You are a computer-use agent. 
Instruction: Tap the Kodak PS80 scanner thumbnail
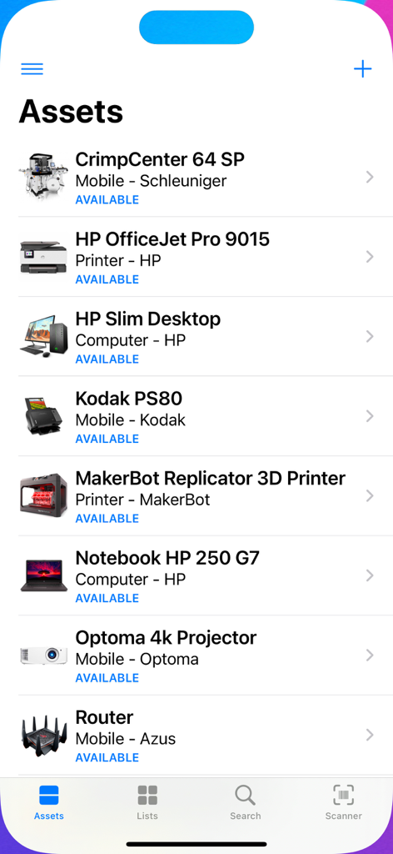(43, 415)
